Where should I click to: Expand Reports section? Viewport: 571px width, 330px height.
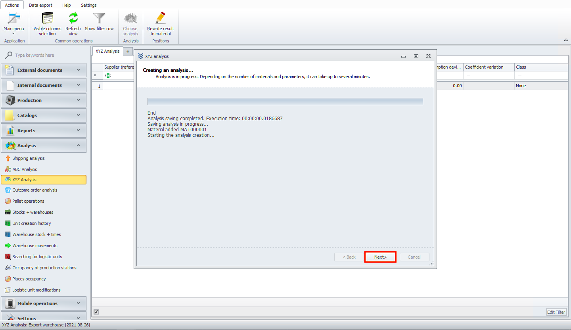(44, 130)
